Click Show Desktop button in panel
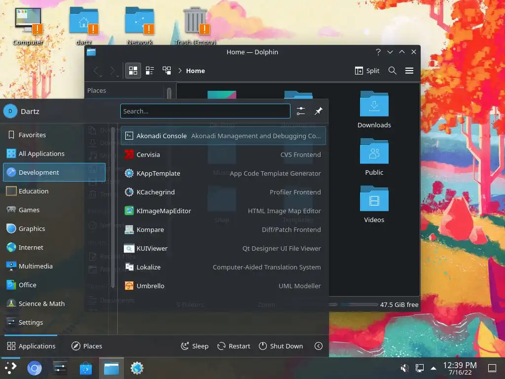The height and width of the screenshot is (379, 505). (x=492, y=368)
